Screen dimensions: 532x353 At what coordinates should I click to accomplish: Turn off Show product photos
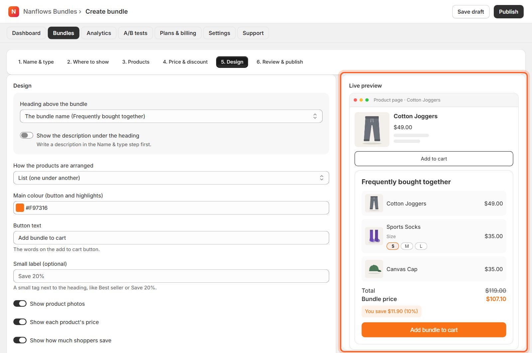tap(20, 303)
